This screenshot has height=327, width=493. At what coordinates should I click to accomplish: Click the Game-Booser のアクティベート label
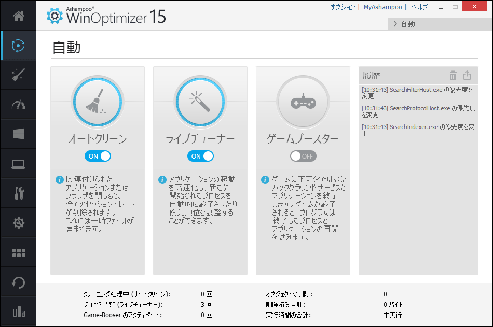pyautogui.click(x=122, y=315)
